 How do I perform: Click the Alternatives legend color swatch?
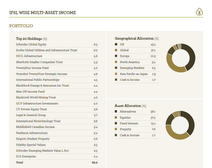pyautogui.click(x=116, y=111)
